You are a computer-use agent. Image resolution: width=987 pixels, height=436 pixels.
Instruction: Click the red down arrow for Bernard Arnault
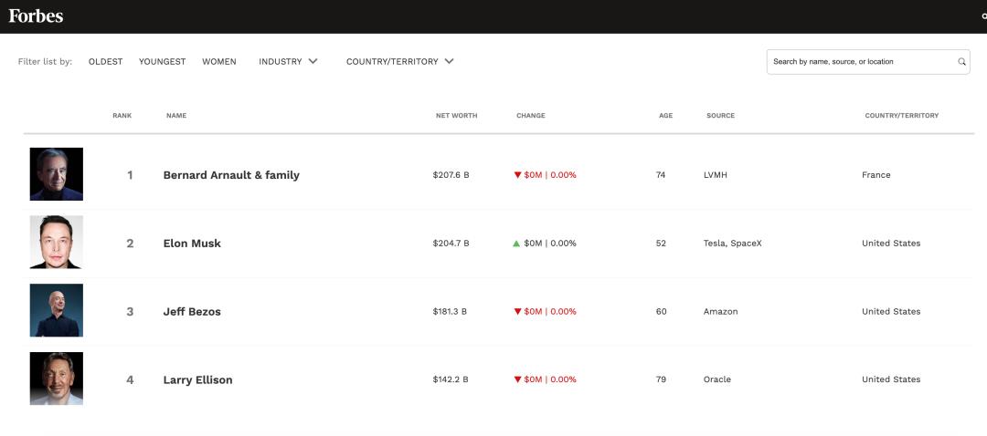[517, 175]
